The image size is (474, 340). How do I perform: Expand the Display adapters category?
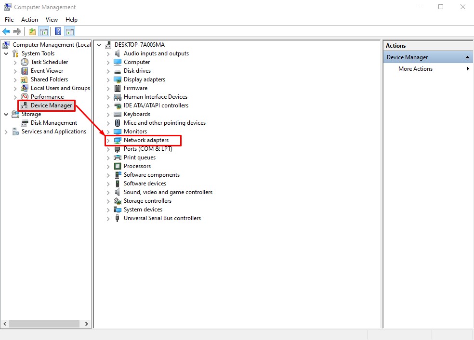[x=107, y=79]
